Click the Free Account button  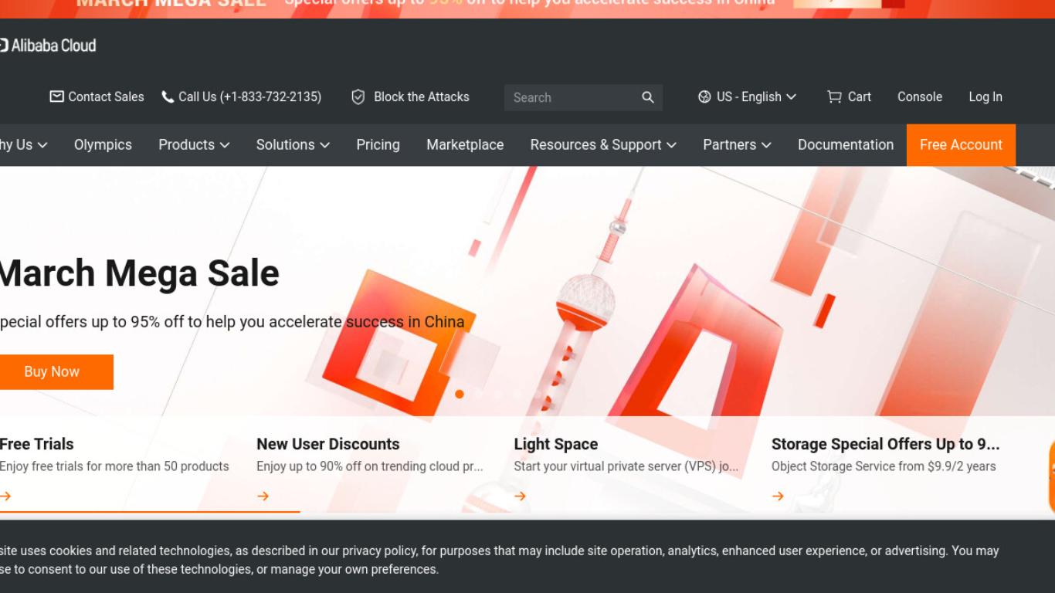pos(961,144)
